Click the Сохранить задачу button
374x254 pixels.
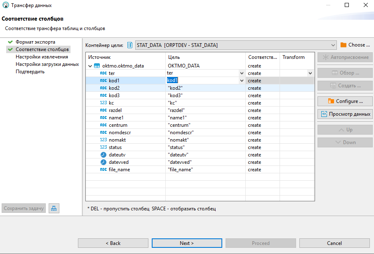point(24,208)
